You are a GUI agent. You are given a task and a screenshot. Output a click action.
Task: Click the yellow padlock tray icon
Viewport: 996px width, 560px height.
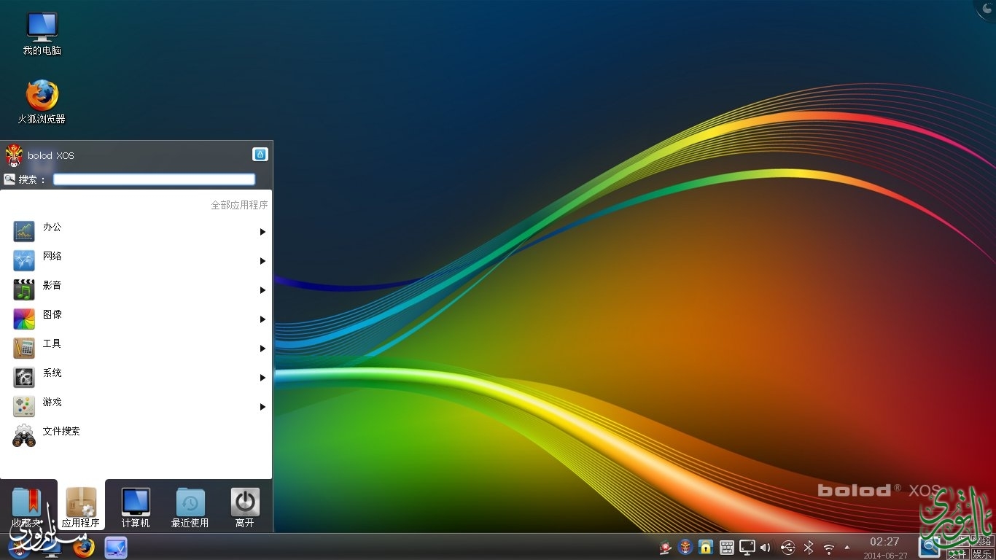pos(705,547)
